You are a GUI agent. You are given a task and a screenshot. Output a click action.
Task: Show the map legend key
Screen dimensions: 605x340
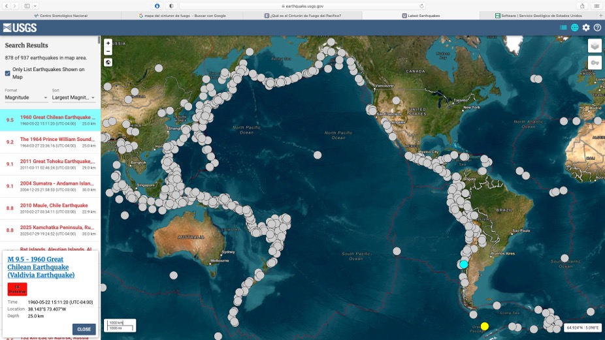pos(595,63)
